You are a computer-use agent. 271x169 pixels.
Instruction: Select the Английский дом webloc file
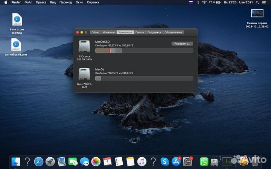click(16, 47)
